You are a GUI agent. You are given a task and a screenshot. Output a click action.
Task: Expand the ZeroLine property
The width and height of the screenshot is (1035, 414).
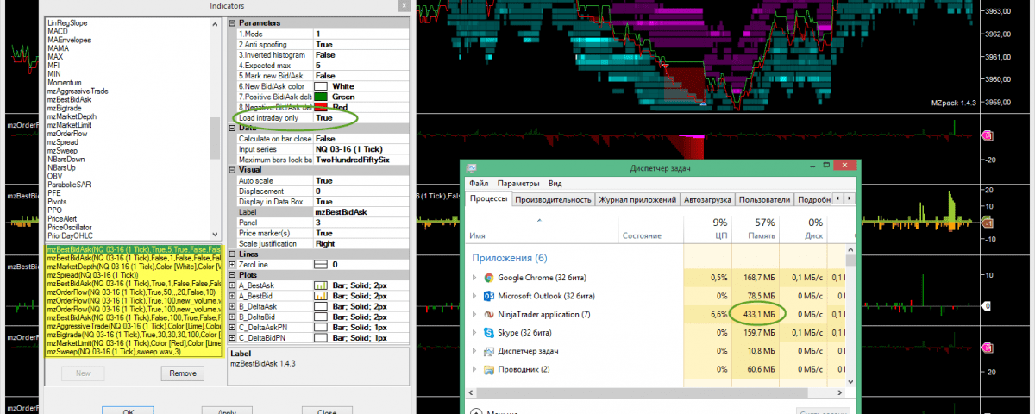pyautogui.click(x=232, y=265)
